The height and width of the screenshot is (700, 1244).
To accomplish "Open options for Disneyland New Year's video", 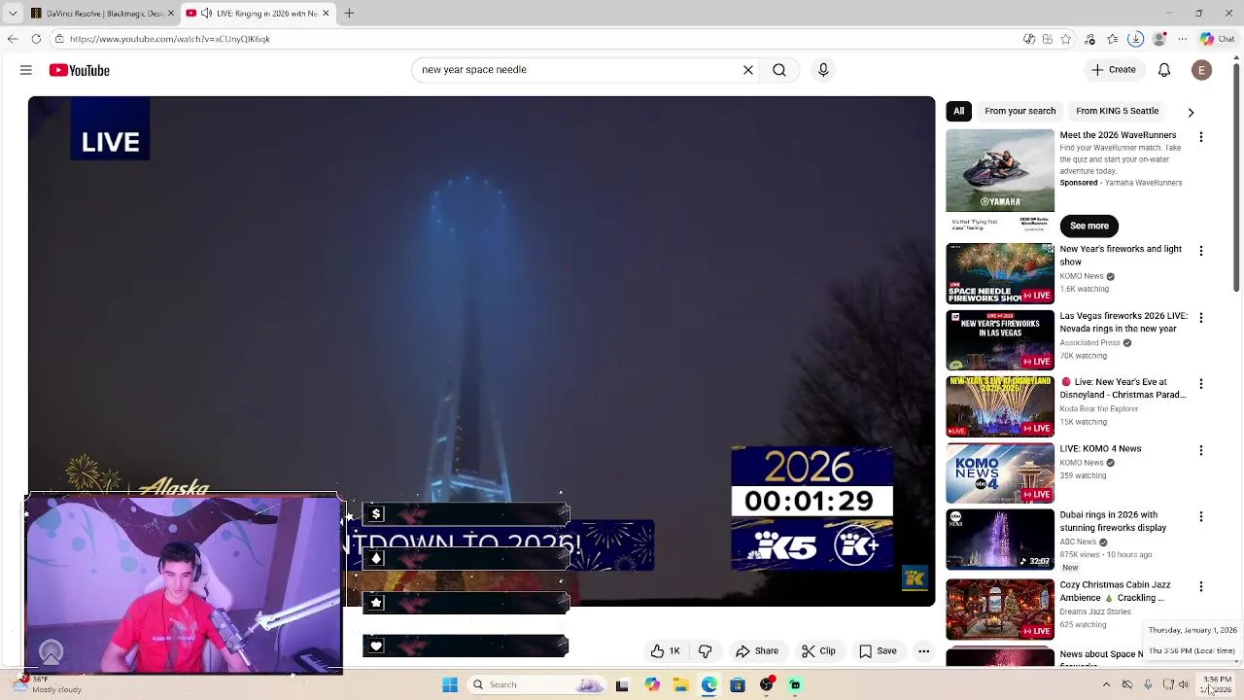I will [x=1201, y=384].
